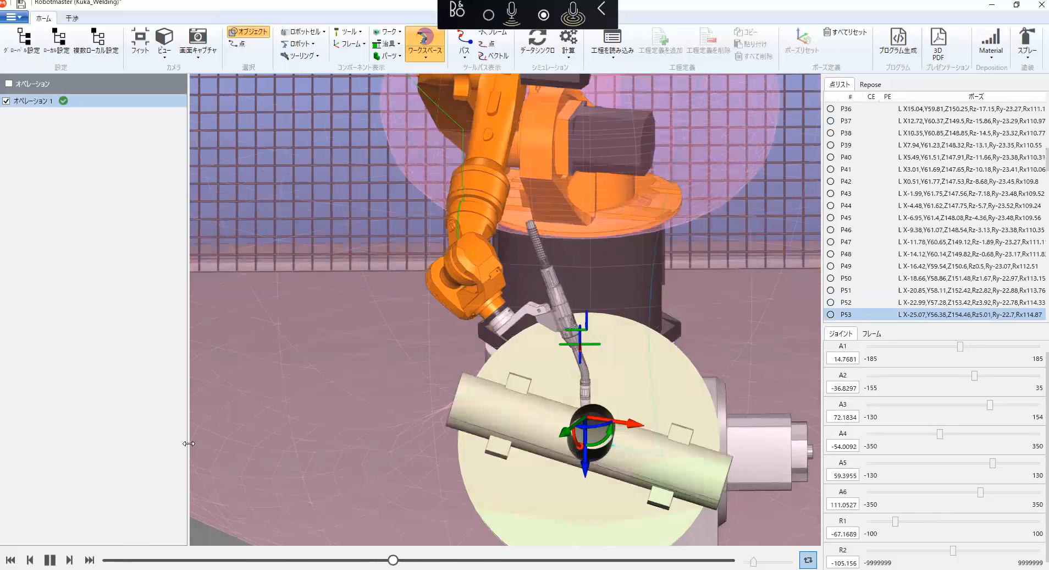Click the A2 value field -36.8297
1049x570 pixels.
pos(843,388)
